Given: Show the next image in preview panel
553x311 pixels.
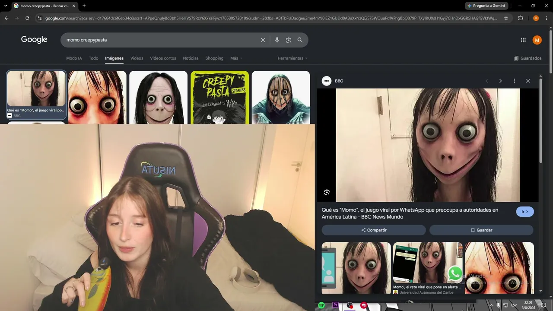Looking at the screenshot, I should [x=500, y=81].
